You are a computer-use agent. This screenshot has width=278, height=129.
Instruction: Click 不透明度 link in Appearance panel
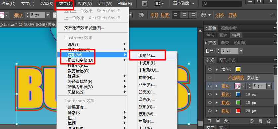(x=236, y=78)
